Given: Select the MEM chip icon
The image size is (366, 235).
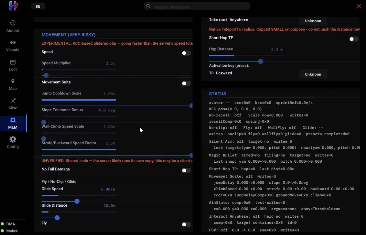Looking at the screenshot, I should 13,123.
